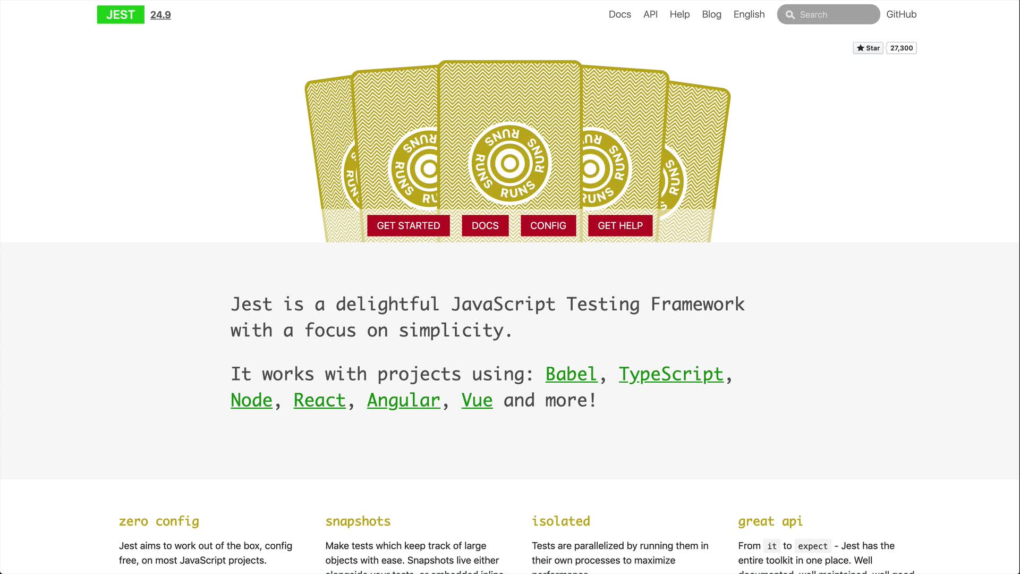Open the GitHub navigation link
The width and height of the screenshot is (1020, 574).
point(901,14)
